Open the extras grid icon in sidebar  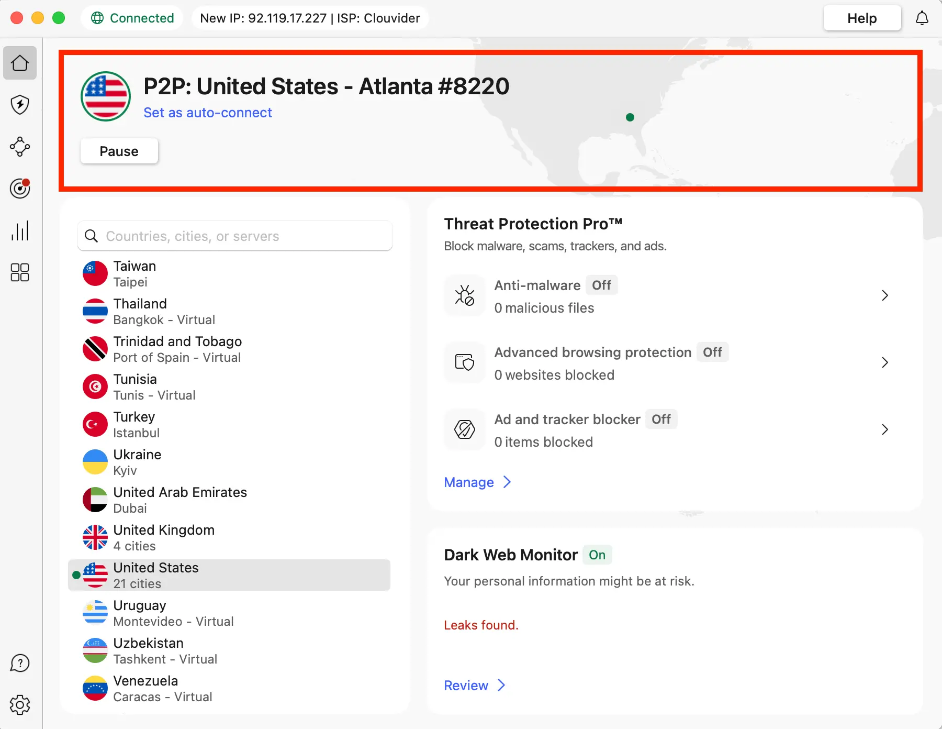[19, 272]
